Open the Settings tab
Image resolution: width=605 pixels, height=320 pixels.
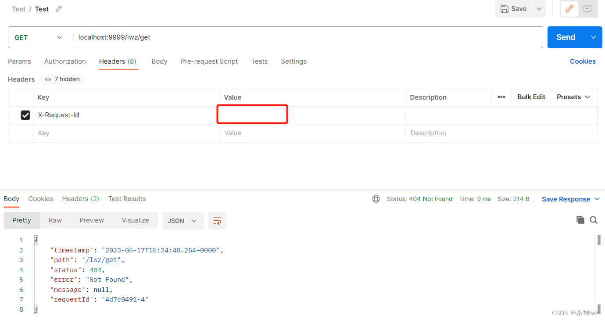tap(294, 61)
